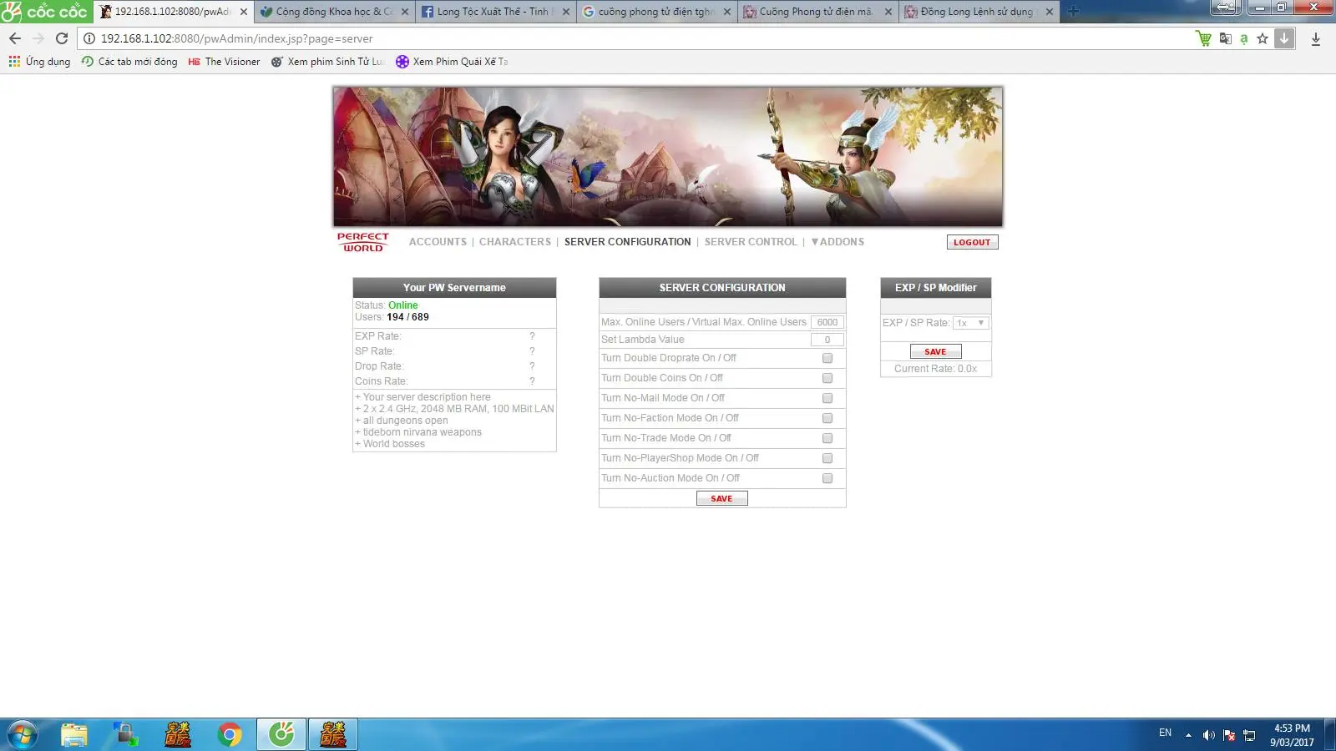
Task: Bookmark this page with the star icon
Action: 1263,38
